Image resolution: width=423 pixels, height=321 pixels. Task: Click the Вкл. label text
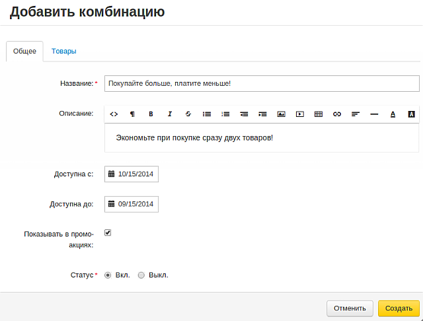(x=122, y=275)
